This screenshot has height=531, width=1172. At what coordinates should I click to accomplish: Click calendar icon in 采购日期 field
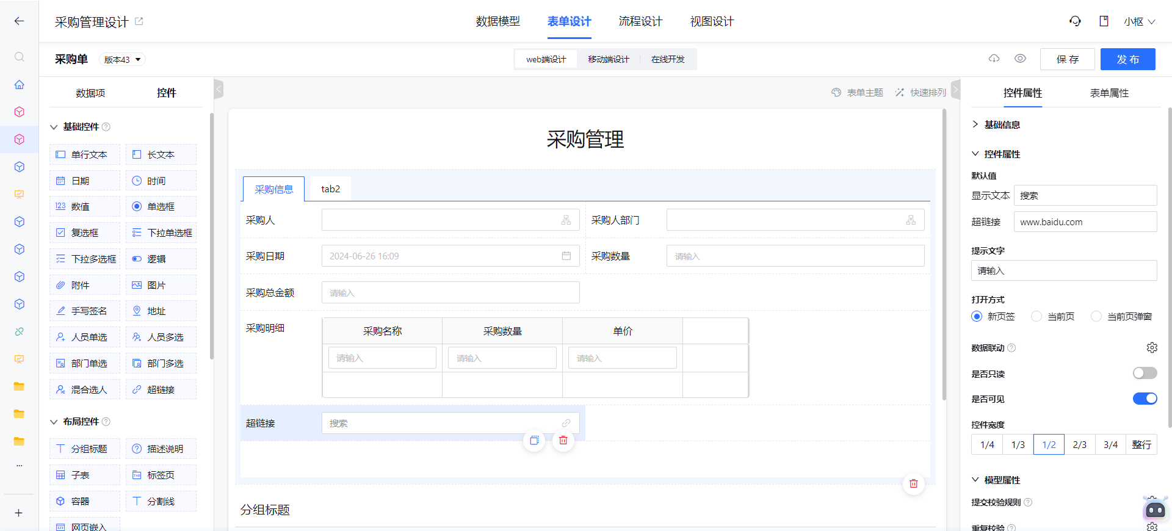[x=566, y=256]
